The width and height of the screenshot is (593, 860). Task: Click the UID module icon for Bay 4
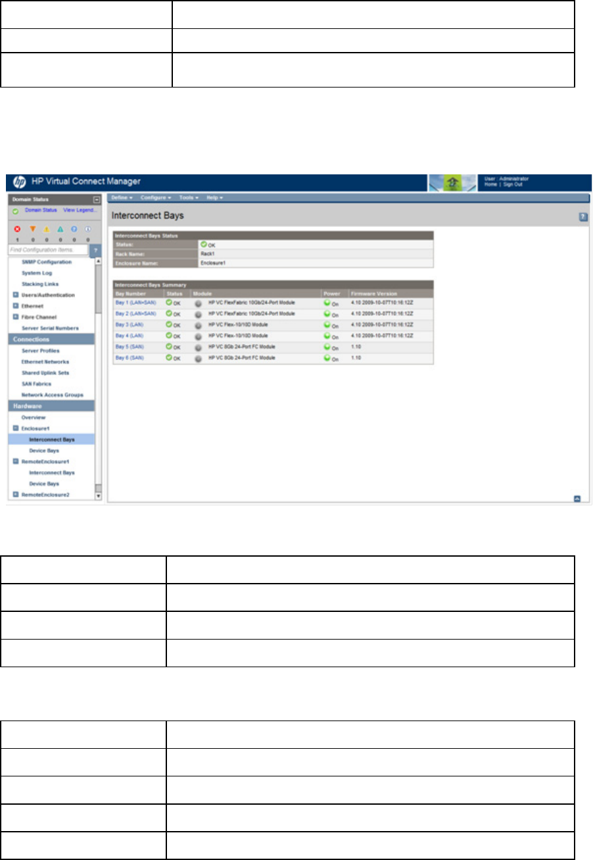pos(198,336)
